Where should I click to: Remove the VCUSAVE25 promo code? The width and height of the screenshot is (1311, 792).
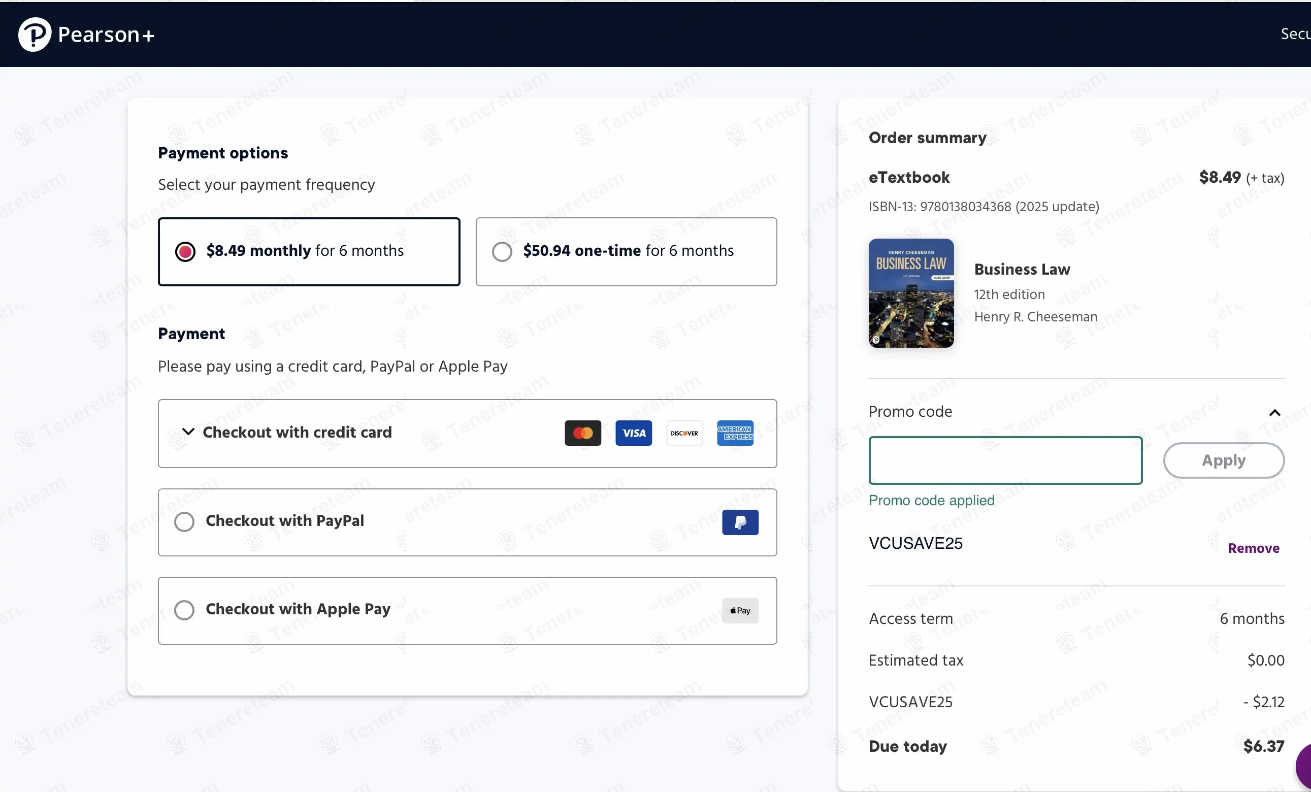(1253, 548)
